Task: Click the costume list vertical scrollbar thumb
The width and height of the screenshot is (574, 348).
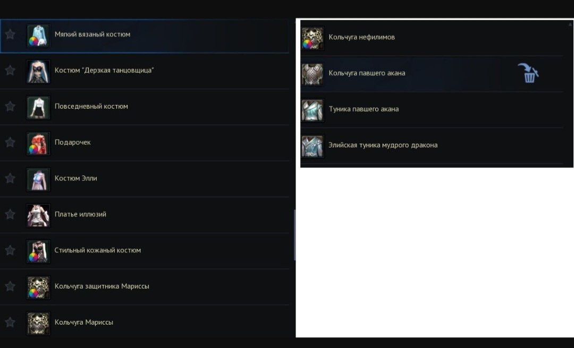Action: [294, 235]
